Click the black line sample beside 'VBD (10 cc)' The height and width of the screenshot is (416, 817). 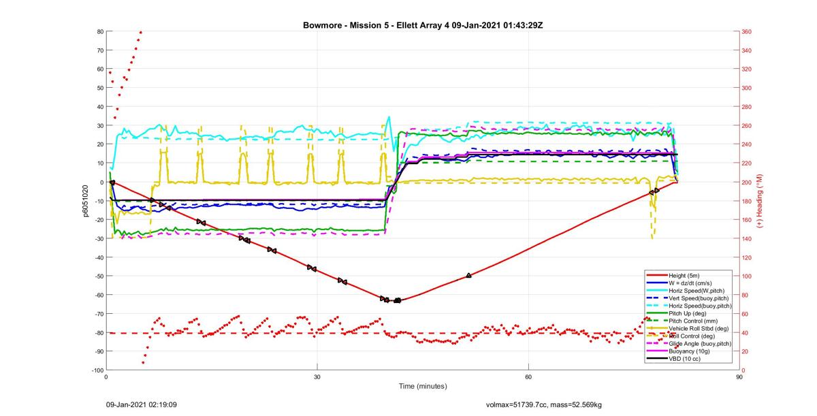pos(657,358)
